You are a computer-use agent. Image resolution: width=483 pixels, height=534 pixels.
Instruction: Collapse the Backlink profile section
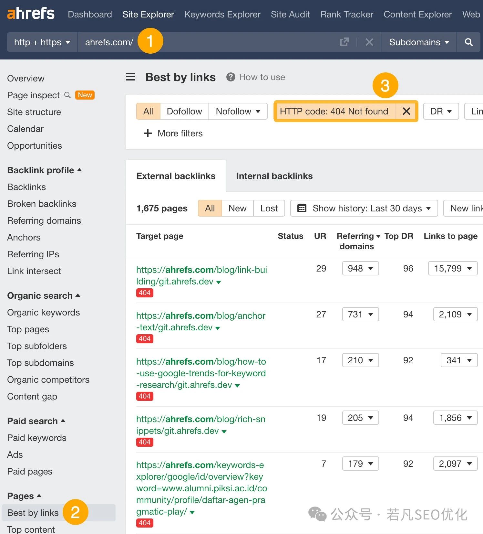click(45, 170)
